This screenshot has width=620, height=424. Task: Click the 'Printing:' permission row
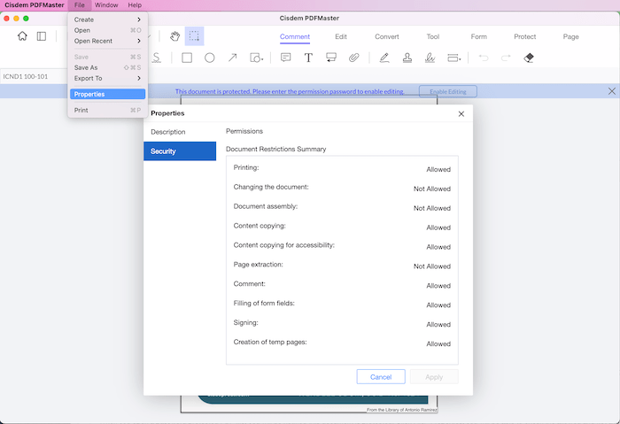click(x=342, y=168)
